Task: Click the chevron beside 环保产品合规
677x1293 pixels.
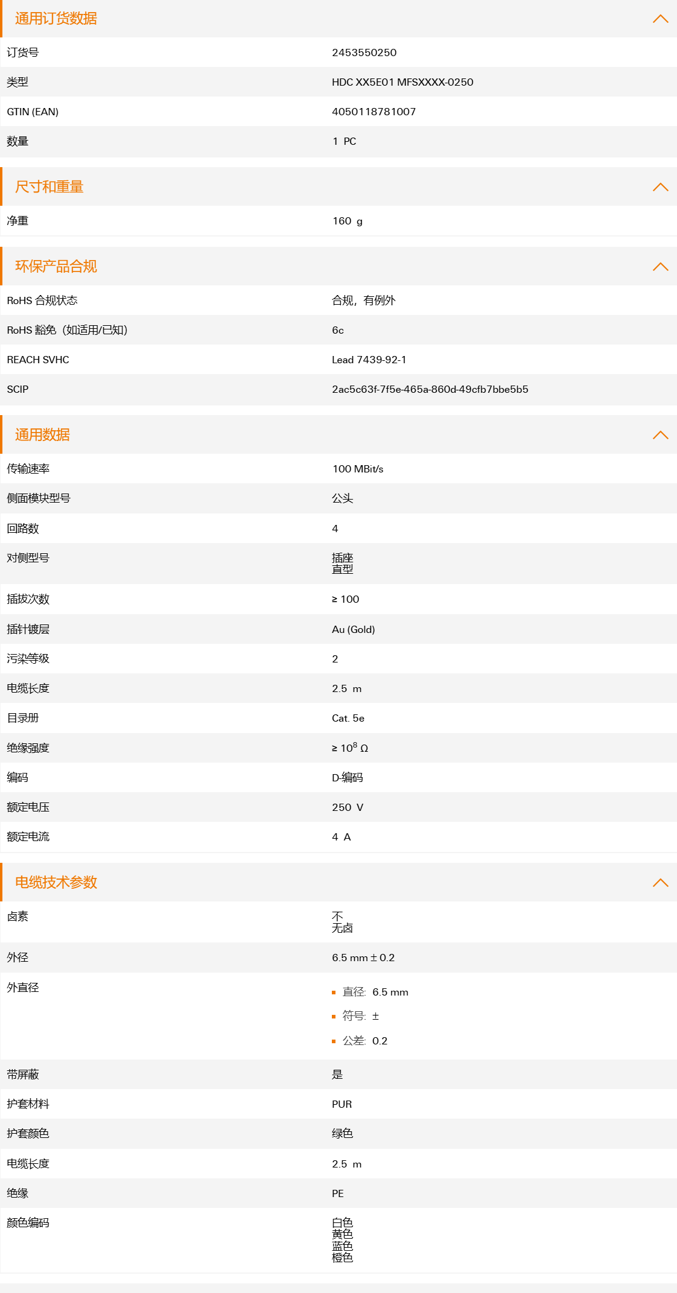Action: tap(660, 267)
